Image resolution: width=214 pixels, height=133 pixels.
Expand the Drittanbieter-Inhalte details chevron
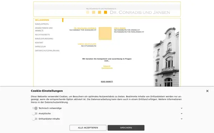pos(182,119)
